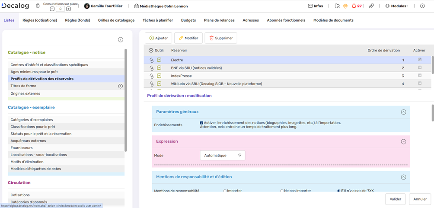Image resolution: width=434 pixels, height=208 pixels.
Task: Open the Mode Automatique dropdown
Action: pos(222,155)
